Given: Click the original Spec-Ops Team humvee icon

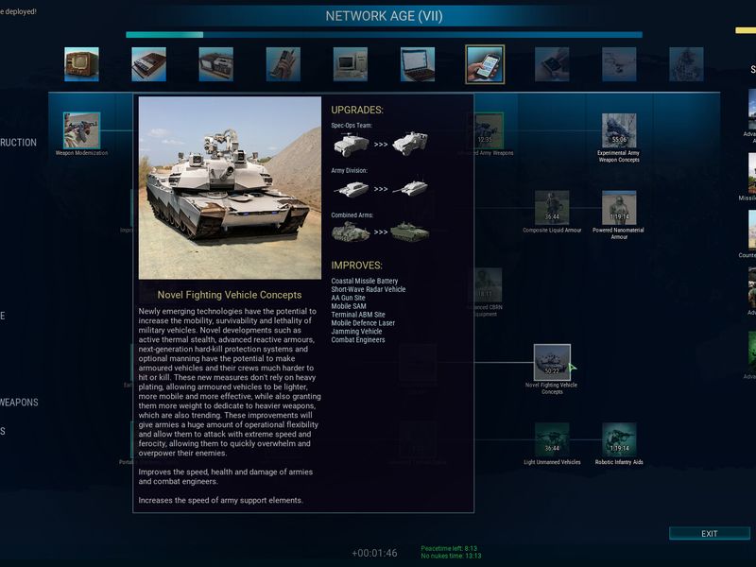Looking at the screenshot, I should pyautogui.click(x=352, y=145).
